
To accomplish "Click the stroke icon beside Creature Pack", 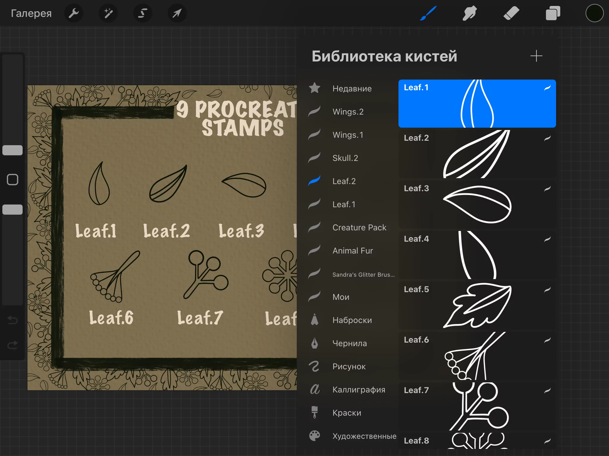I will [x=314, y=227].
